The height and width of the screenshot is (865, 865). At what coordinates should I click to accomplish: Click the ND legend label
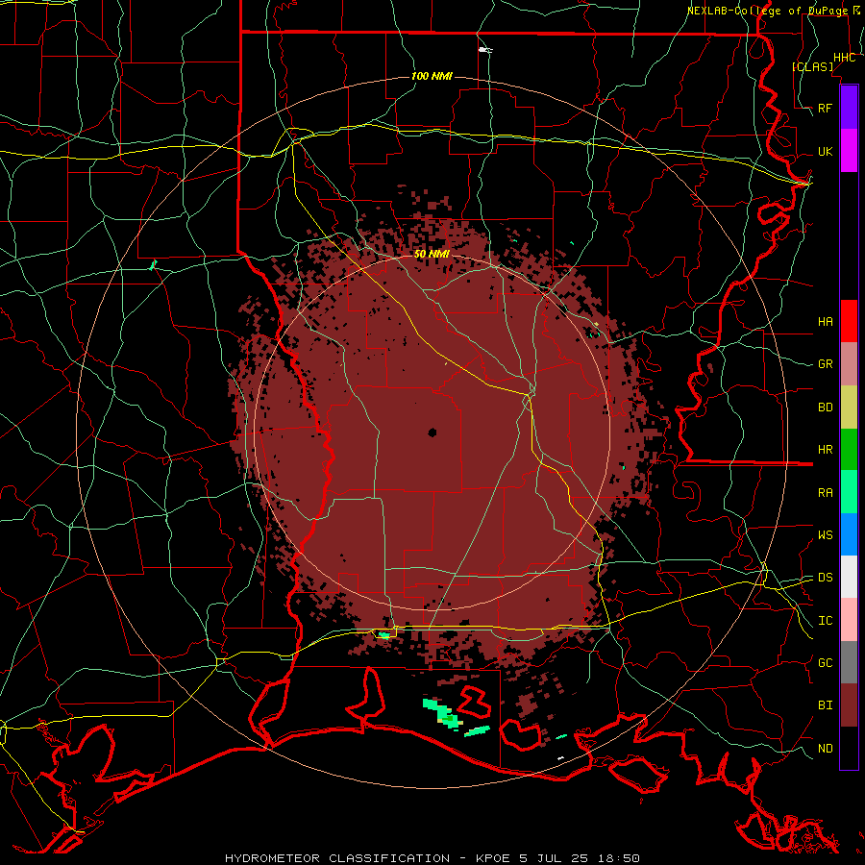(x=825, y=749)
